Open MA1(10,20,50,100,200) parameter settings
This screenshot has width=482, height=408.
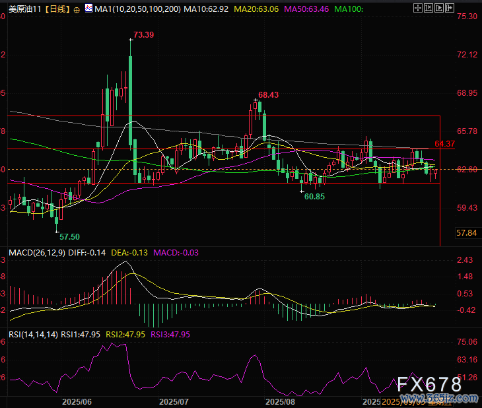pos(137,9)
